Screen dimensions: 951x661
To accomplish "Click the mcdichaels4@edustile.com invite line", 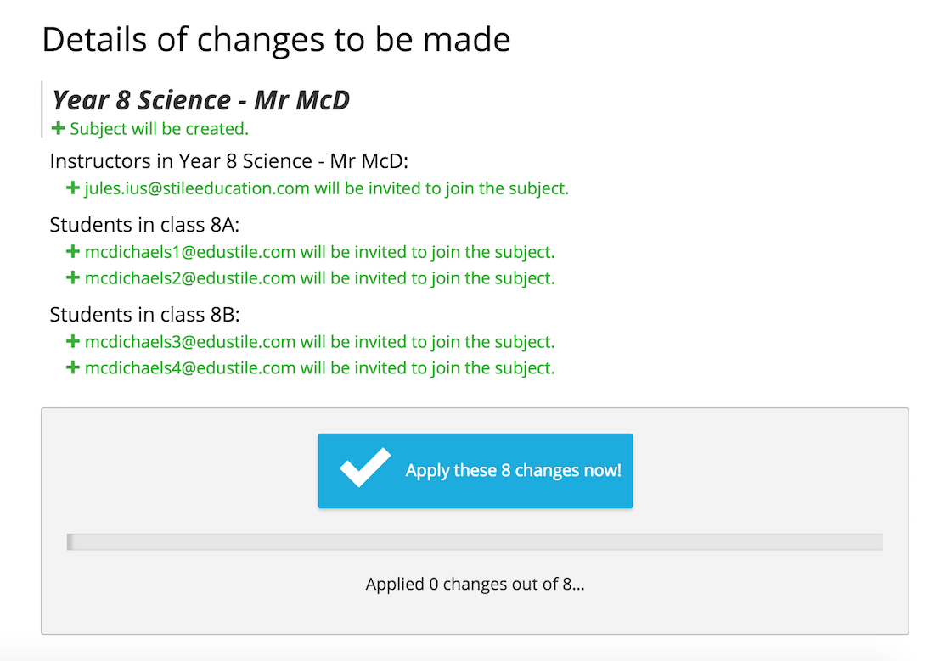I will [319, 367].
